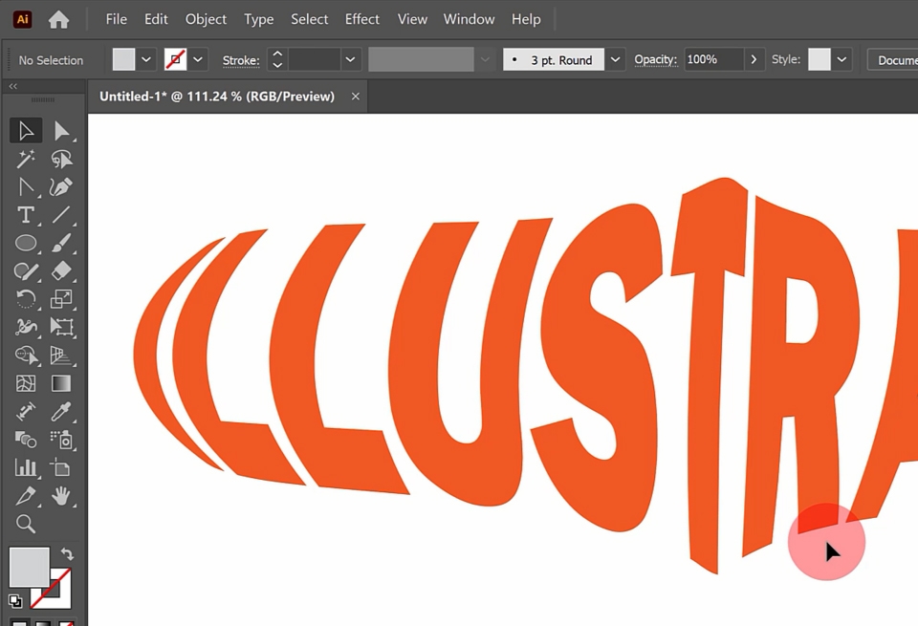
Task: Click the stroke swatch in control bar
Action: pyautogui.click(x=176, y=59)
